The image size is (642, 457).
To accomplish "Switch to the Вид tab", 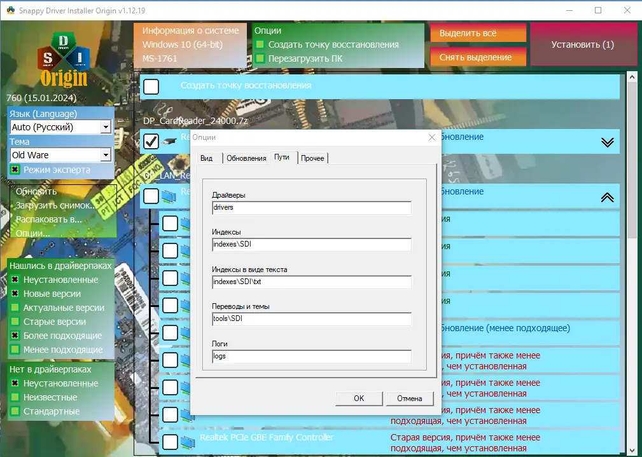I will coord(206,158).
